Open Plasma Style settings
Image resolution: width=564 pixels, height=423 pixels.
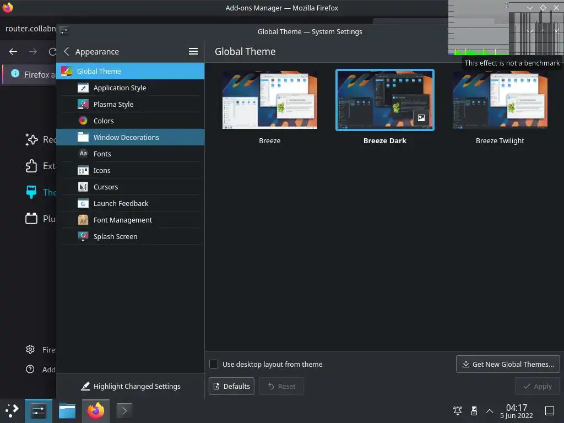[x=130, y=104]
